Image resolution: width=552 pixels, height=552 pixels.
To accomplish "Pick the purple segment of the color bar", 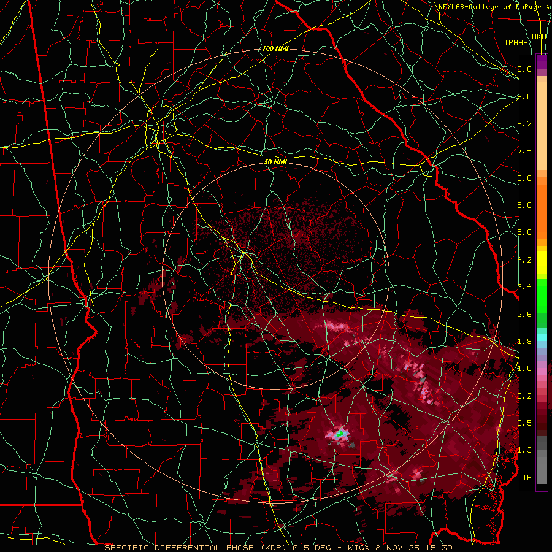I will (542, 61).
